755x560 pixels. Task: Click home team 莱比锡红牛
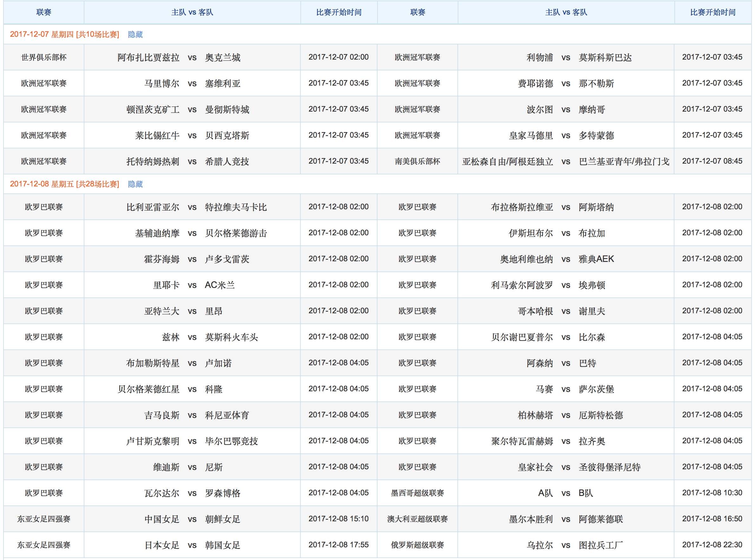pyautogui.click(x=157, y=136)
